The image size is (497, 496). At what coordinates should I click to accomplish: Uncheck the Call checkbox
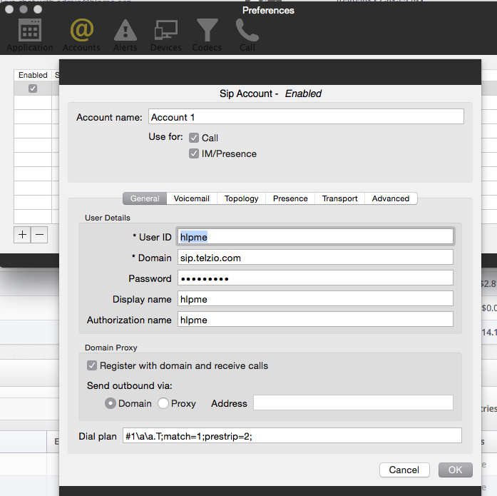point(194,138)
